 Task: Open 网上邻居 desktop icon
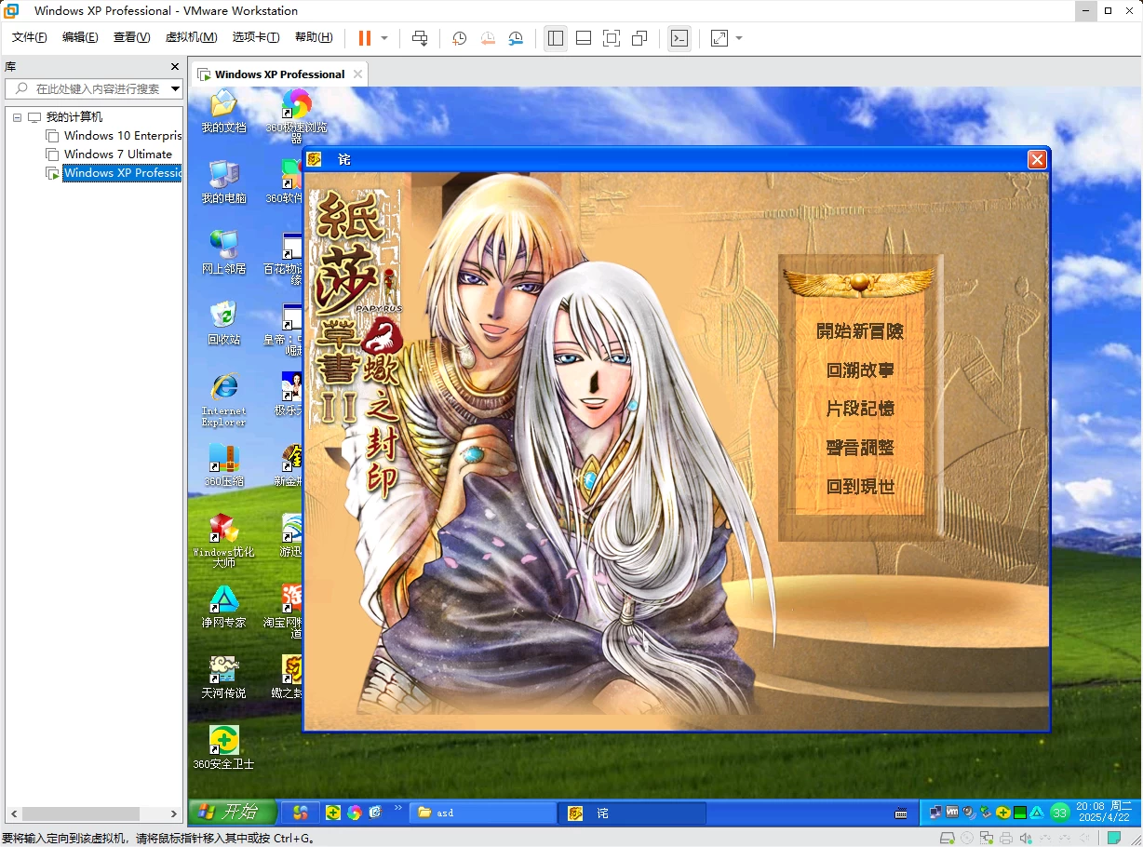[x=223, y=252]
